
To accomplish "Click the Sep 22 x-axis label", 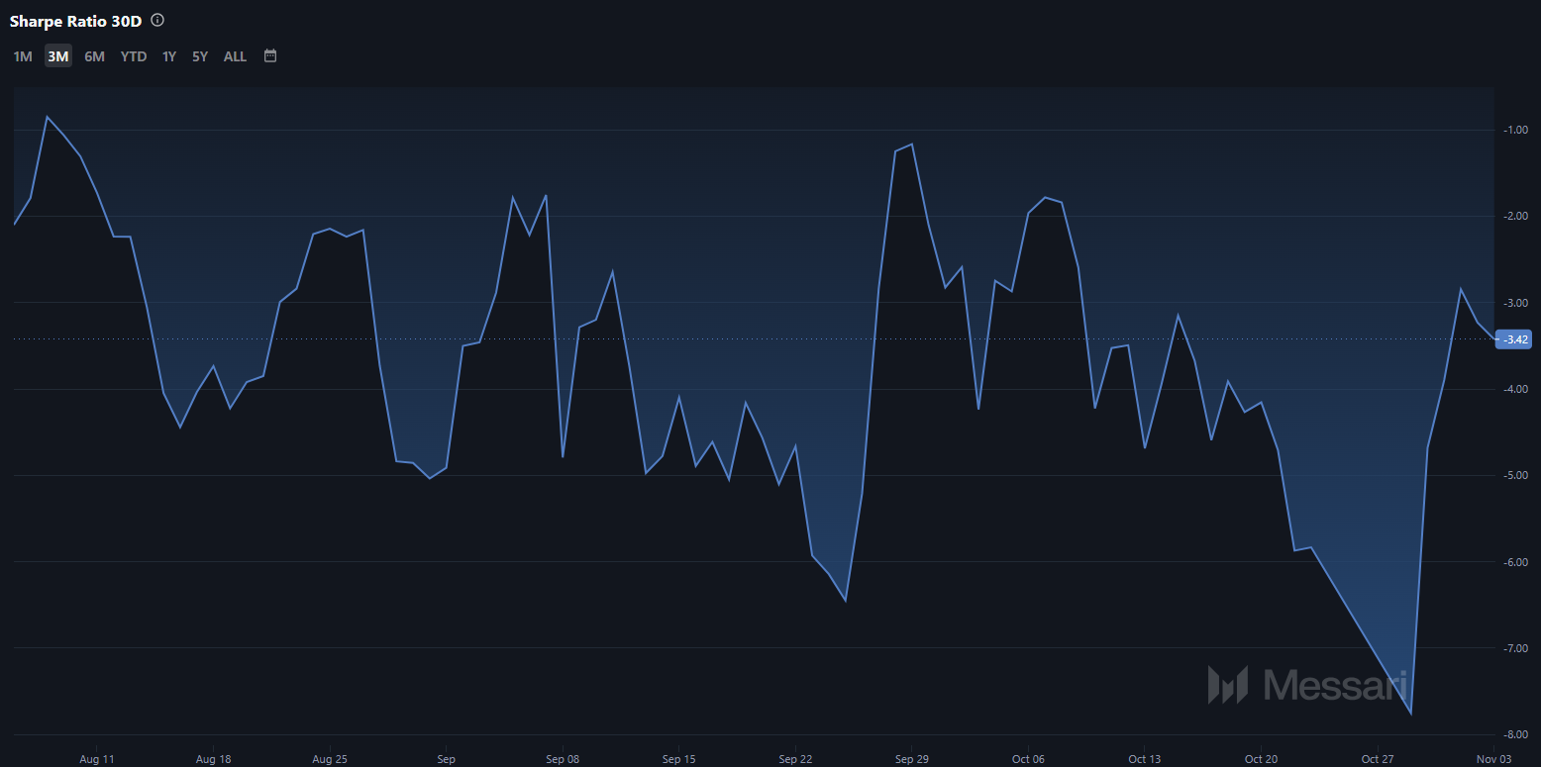I will [795, 759].
